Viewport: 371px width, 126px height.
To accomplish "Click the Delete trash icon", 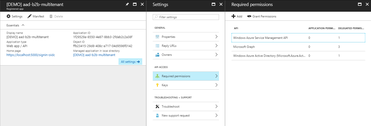I will [51, 16].
